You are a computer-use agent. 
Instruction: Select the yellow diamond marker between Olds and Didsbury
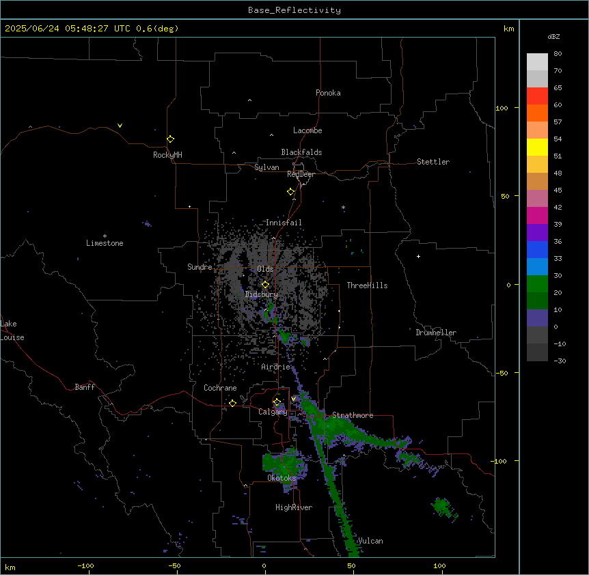pyautogui.click(x=266, y=285)
